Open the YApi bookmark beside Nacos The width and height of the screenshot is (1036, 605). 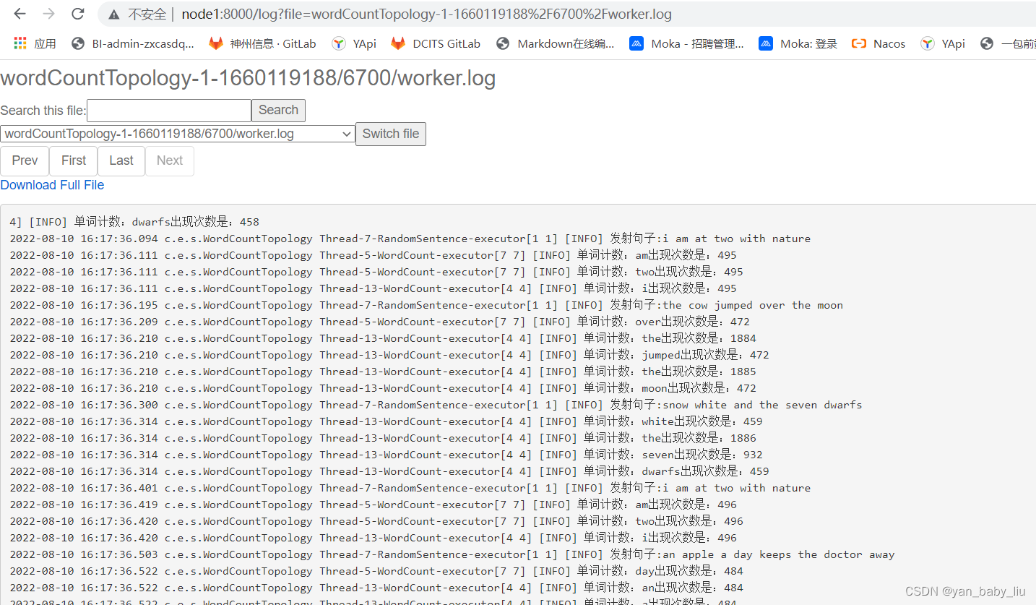click(943, 43)
